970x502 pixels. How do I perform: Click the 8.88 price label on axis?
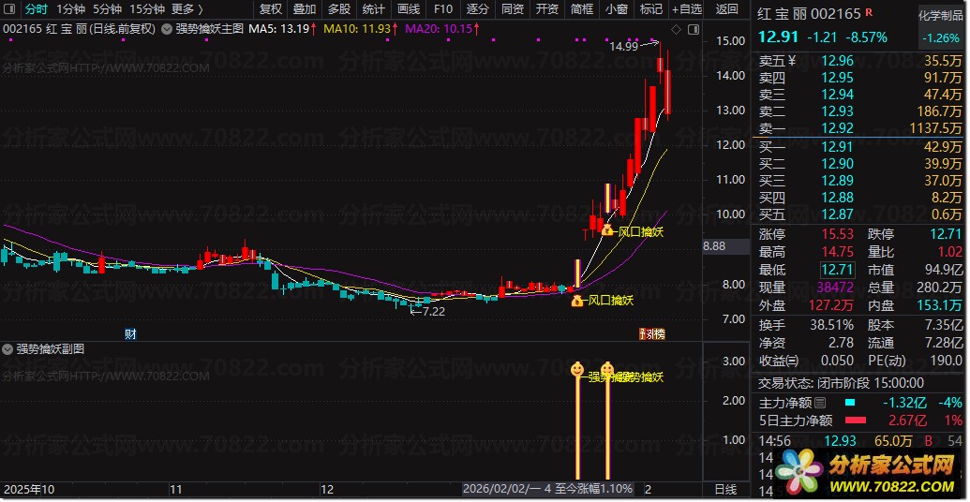tap(714, 246)
